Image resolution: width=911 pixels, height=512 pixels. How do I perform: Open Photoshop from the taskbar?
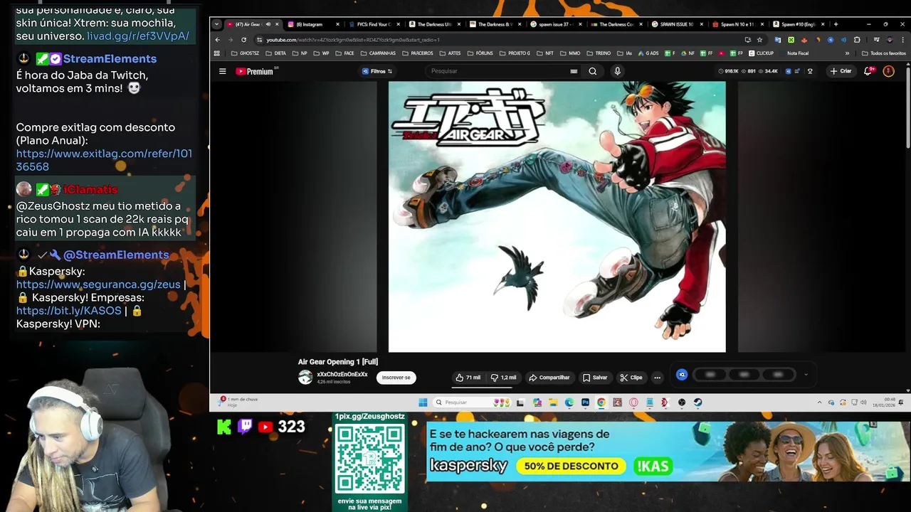click(585, 402)
